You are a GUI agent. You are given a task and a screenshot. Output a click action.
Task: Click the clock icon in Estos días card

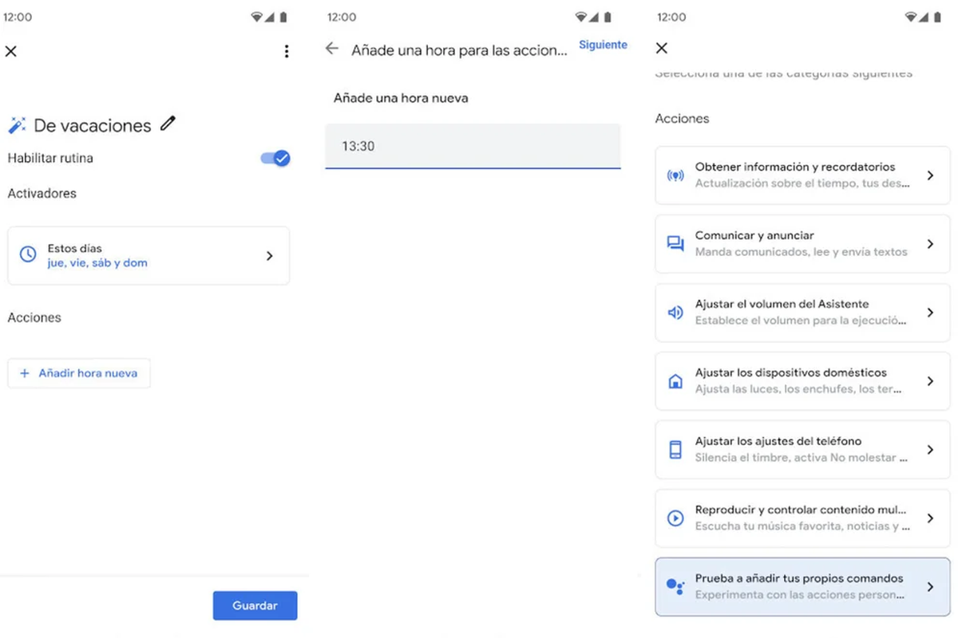[28, 254]
